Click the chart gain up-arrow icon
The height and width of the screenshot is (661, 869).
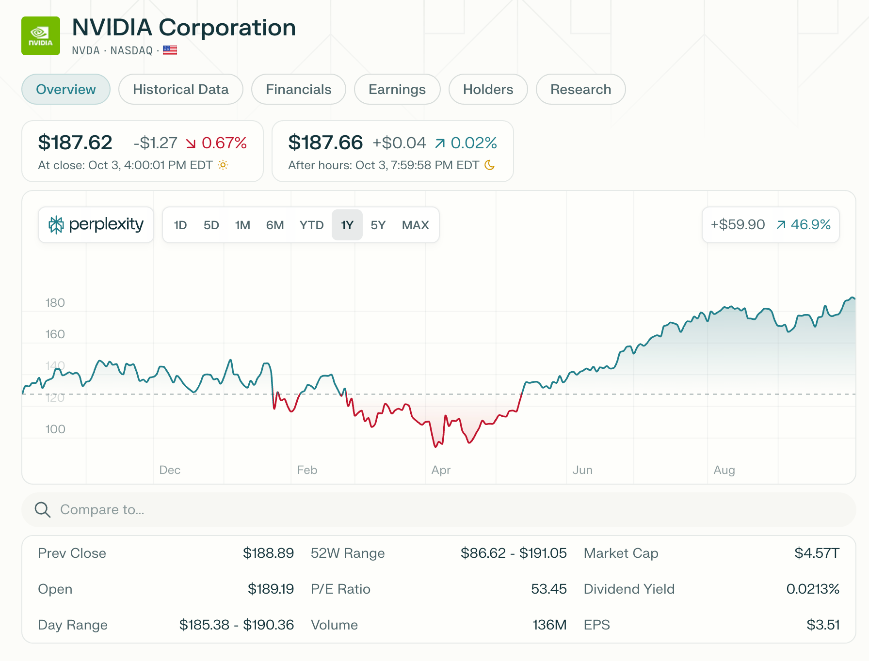pos(781,225)
